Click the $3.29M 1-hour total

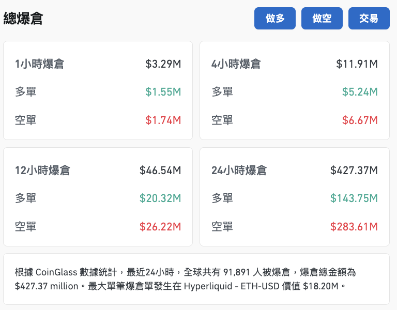pyautogui.click(x=163, y=64)
